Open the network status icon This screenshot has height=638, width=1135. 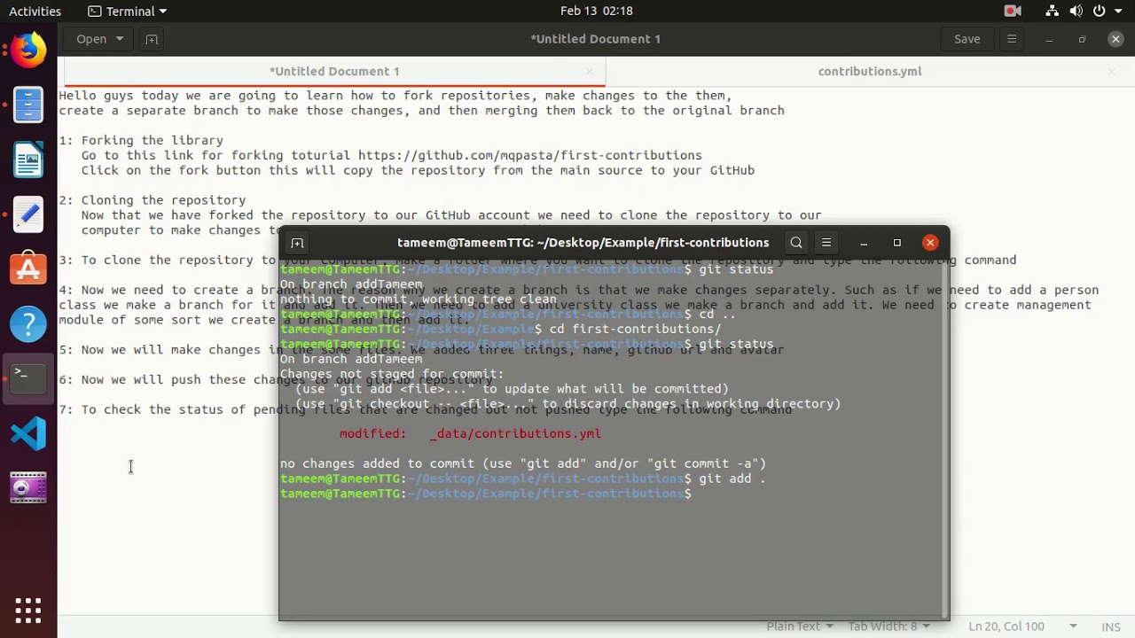(x=1052, y=11)
